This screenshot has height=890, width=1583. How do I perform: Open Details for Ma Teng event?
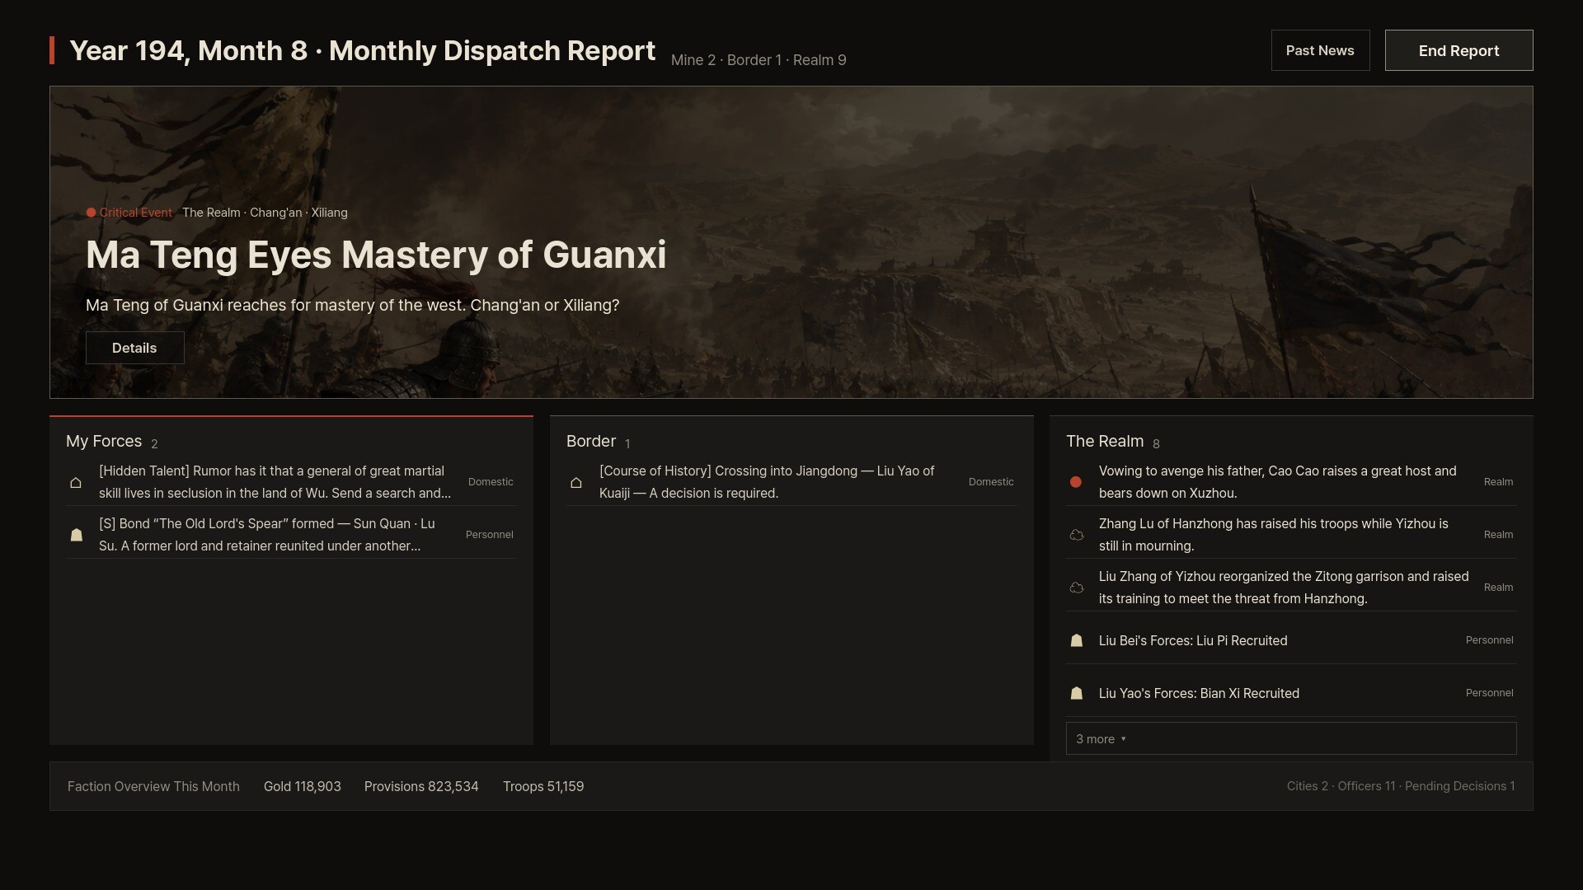coord(134,348)
